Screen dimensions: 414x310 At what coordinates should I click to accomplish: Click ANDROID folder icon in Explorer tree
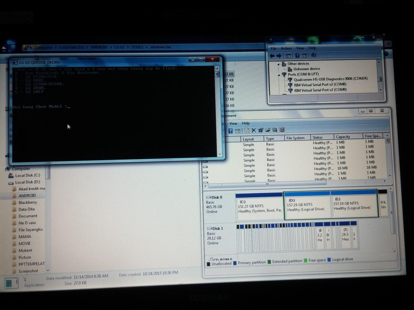pyautogui.click(x=14, y=196)
